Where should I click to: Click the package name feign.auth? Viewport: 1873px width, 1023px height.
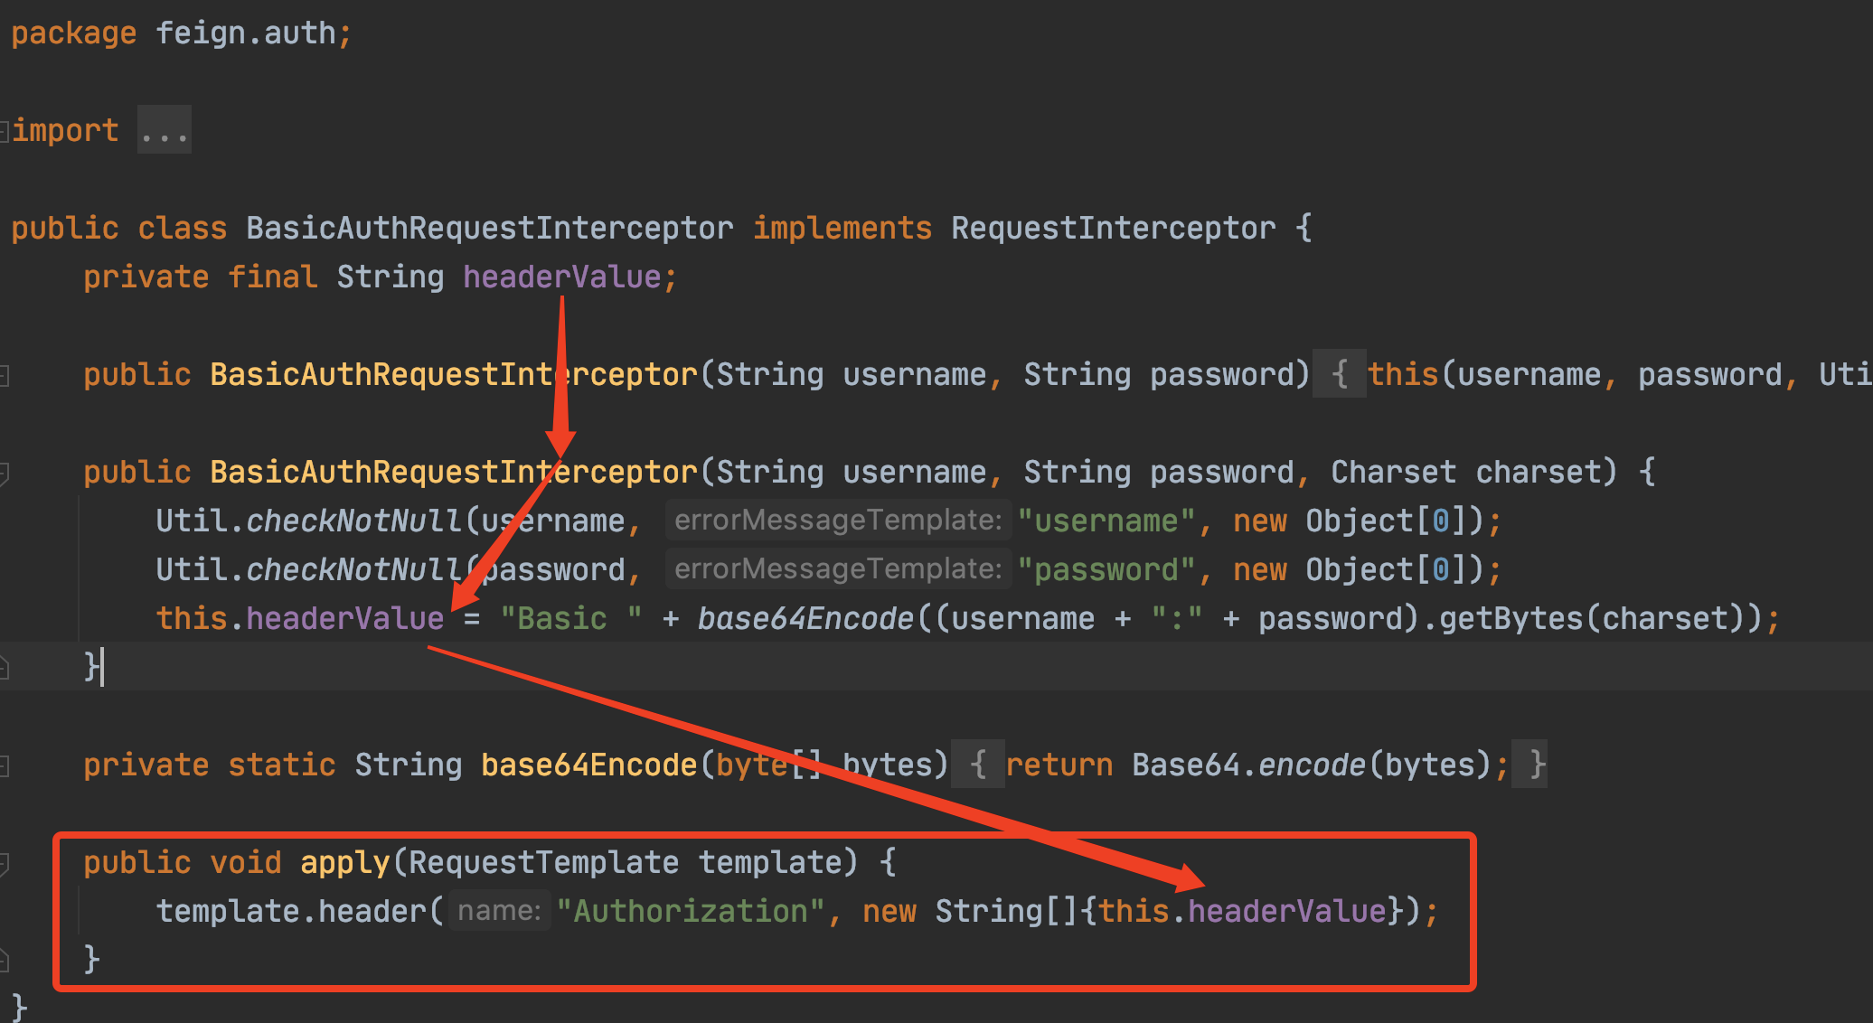pyautogui.click(x=246, y=33)
